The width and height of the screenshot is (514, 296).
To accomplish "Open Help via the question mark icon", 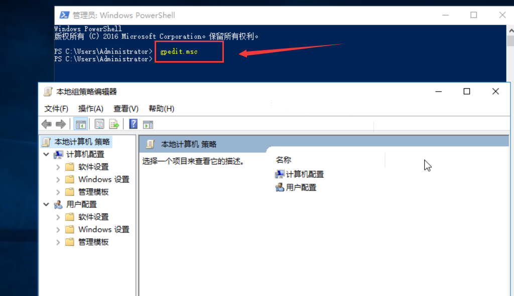I will [x=134, y=124].
